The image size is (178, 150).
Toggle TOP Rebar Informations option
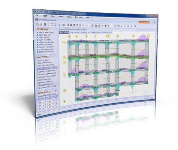(x=46, y=49)
